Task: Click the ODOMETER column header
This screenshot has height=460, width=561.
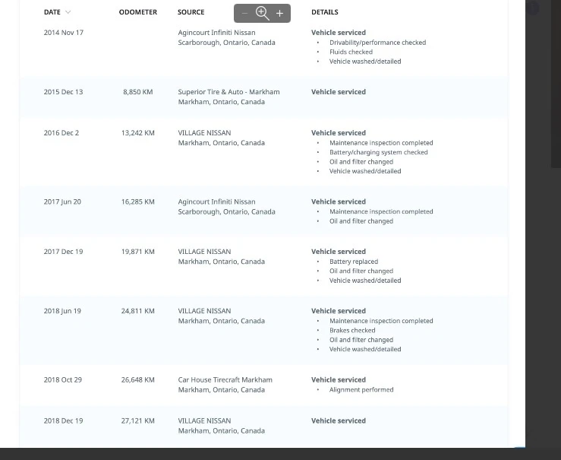Action: [x=137, y=12]
